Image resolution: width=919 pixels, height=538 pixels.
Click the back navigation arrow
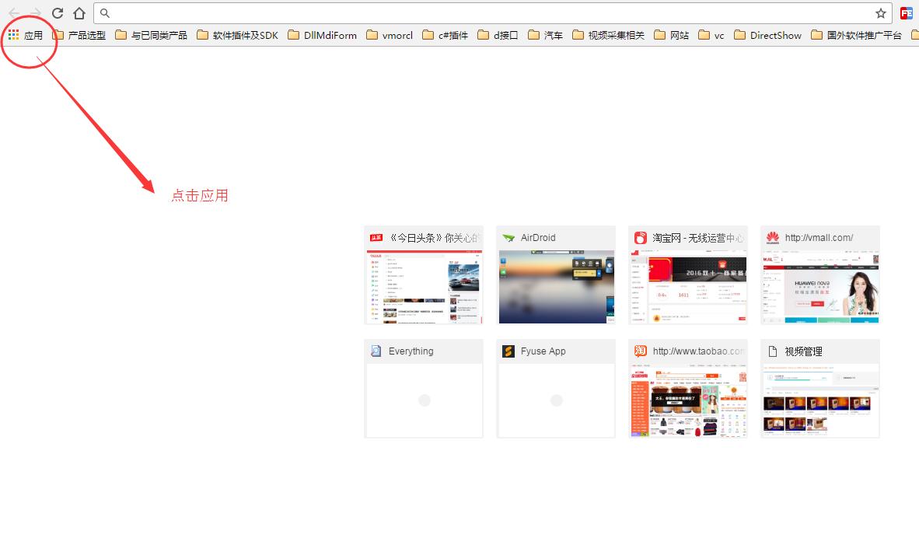point(14,13)
